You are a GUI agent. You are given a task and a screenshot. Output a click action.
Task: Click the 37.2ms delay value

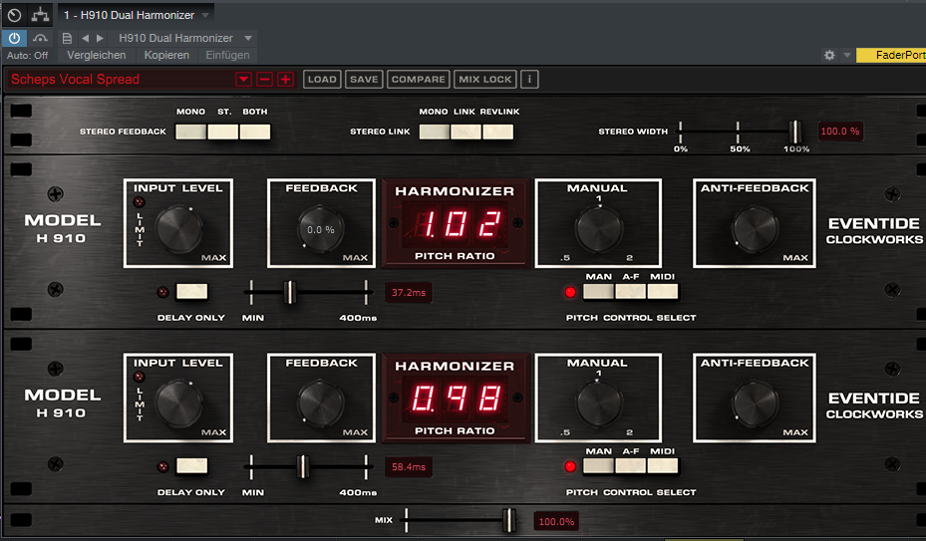(x=408, y=292)
